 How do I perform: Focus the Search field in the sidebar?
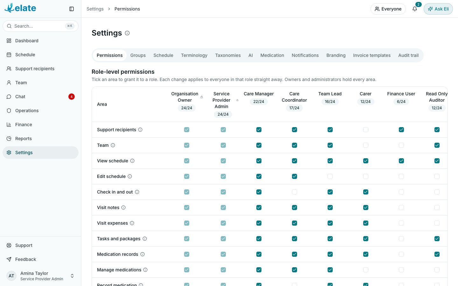tap(41, 26)
